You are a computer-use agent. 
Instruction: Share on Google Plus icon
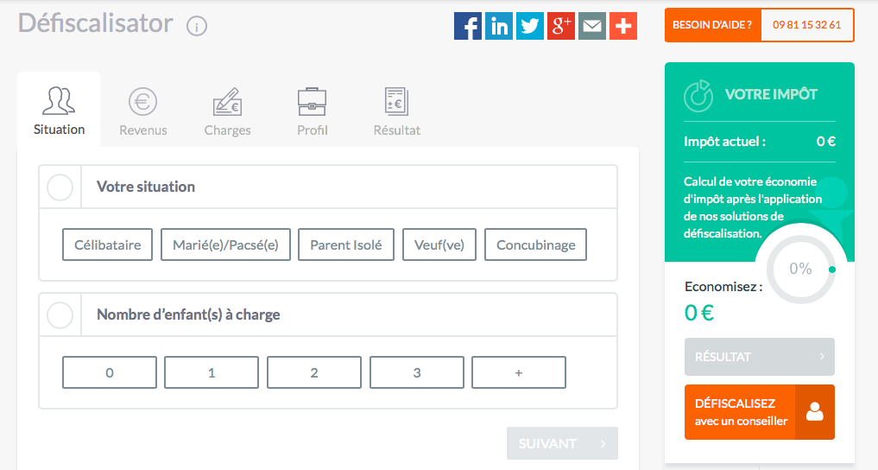tap(560, 26)
